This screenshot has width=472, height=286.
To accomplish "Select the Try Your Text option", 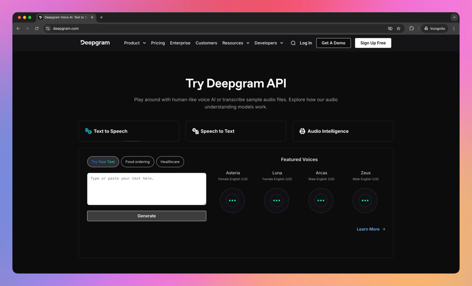I will click(103, 162).
